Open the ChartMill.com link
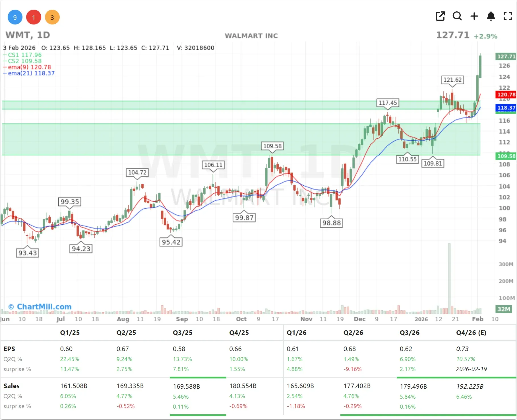517x420 pixels. [40, 306]
